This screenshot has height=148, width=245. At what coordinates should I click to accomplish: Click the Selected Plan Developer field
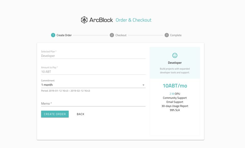point(93,56)
